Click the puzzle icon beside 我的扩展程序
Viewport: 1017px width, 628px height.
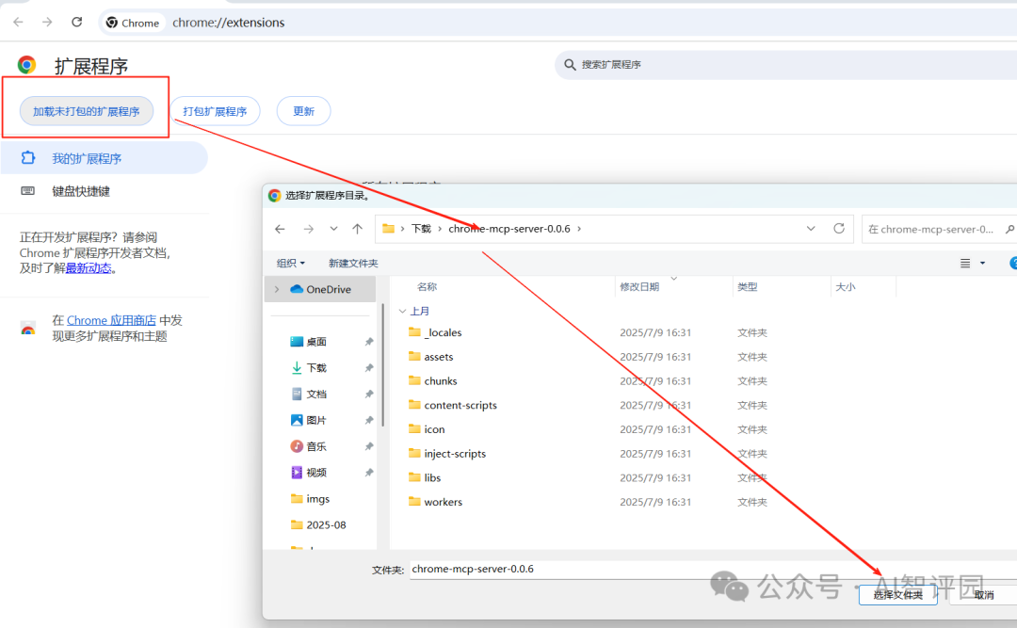tap(28, 157)
